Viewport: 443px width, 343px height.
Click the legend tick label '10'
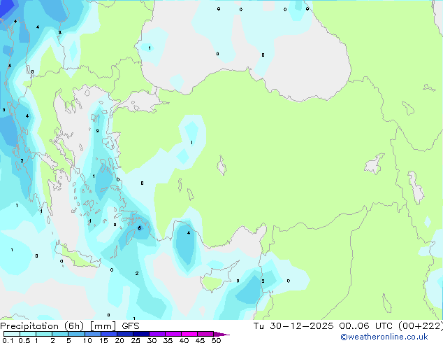click(x=87, y=340)
